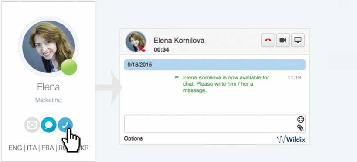
Task: Click the green availability status dot
Action: coord(69,67)
